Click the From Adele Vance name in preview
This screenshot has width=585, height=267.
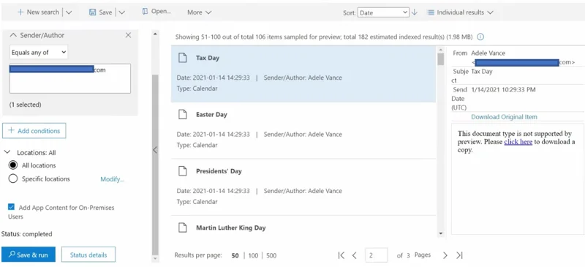pyautogui.click(x=488, y=53)
